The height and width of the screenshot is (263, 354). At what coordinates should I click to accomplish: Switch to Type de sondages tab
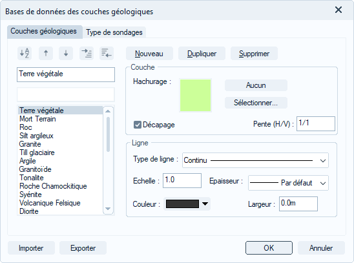(114, 32)
